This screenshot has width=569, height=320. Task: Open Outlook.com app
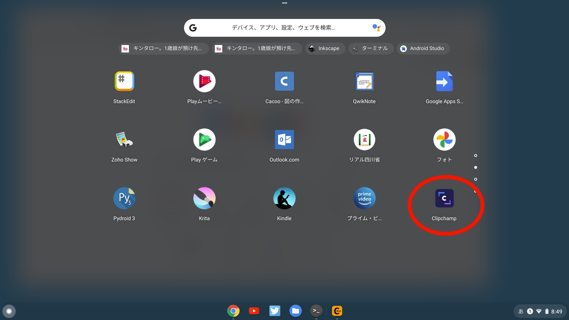pos(284,140)
